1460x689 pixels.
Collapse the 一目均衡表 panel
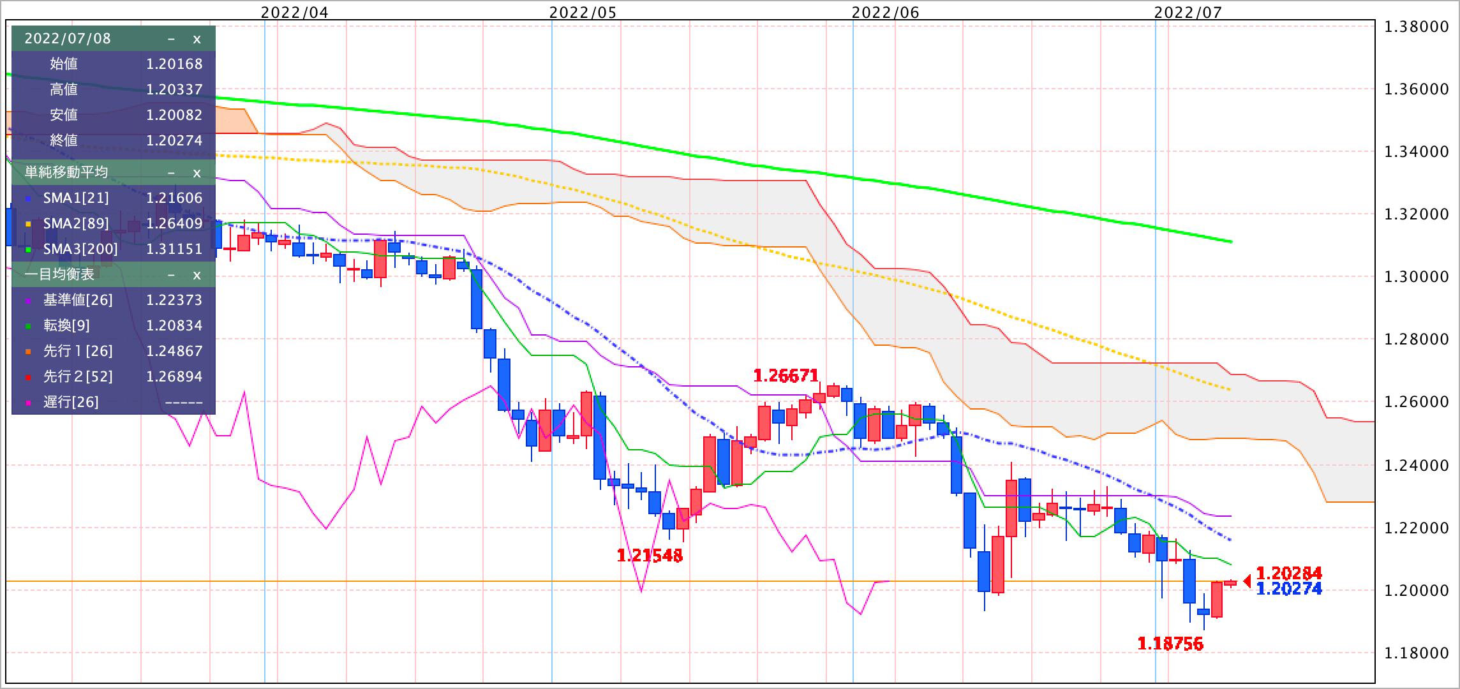171,275
